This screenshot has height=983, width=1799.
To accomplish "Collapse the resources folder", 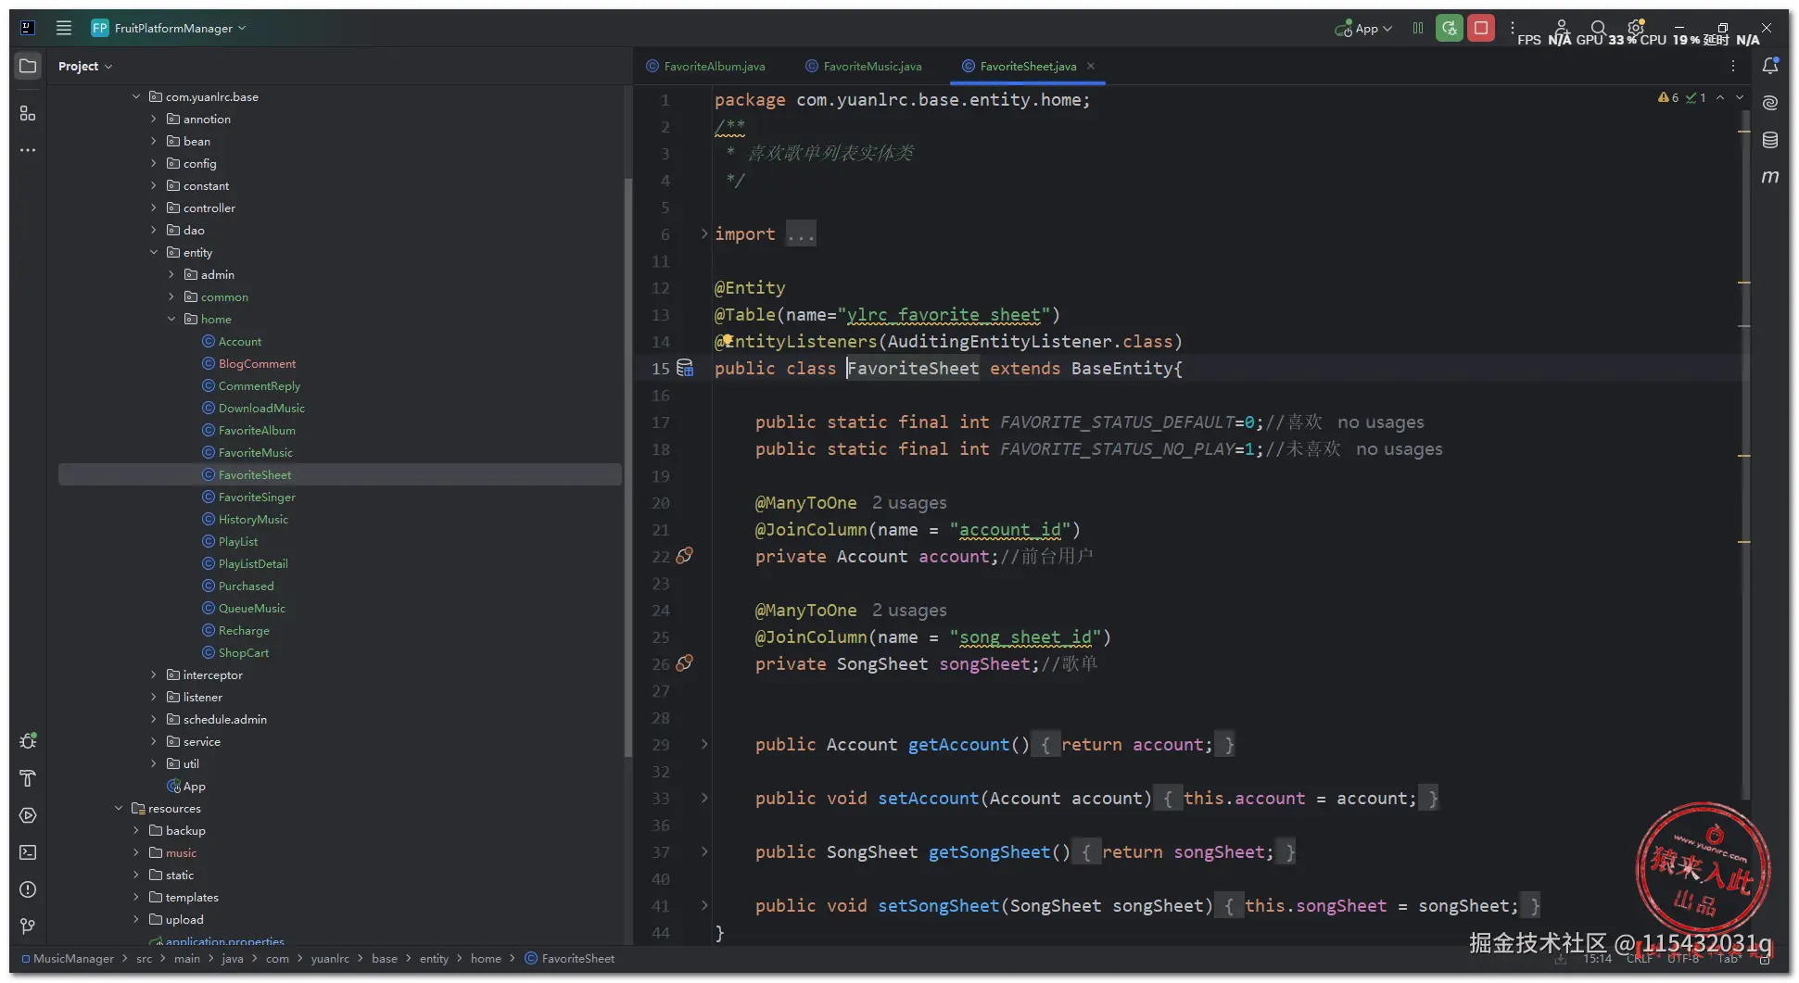I will pos(119,808).
